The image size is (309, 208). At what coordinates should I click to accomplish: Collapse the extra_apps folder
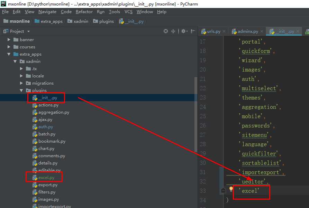pos(9,54)
